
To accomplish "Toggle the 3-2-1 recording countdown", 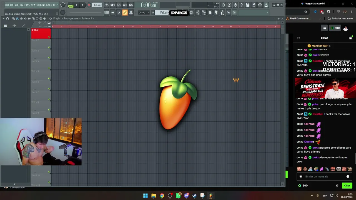I will point(119,5).
